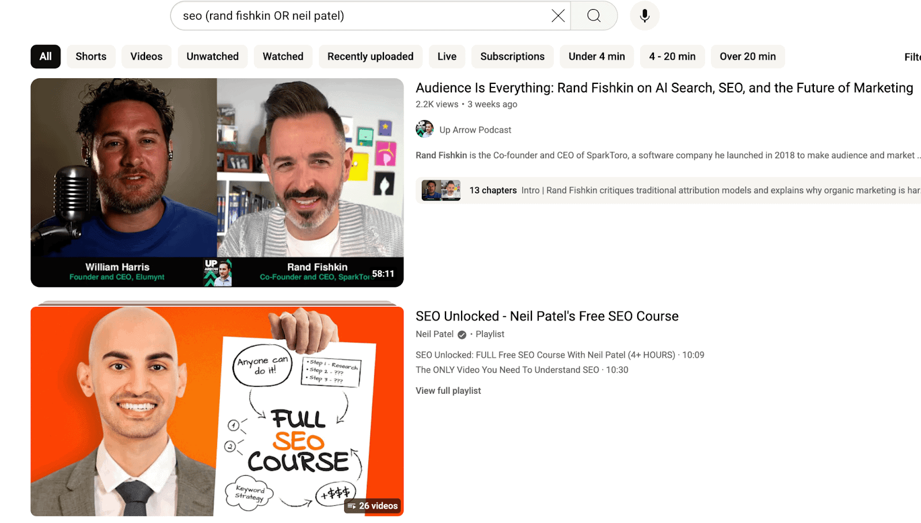Filter to videos Under 4 min

(x=597, y=56)
